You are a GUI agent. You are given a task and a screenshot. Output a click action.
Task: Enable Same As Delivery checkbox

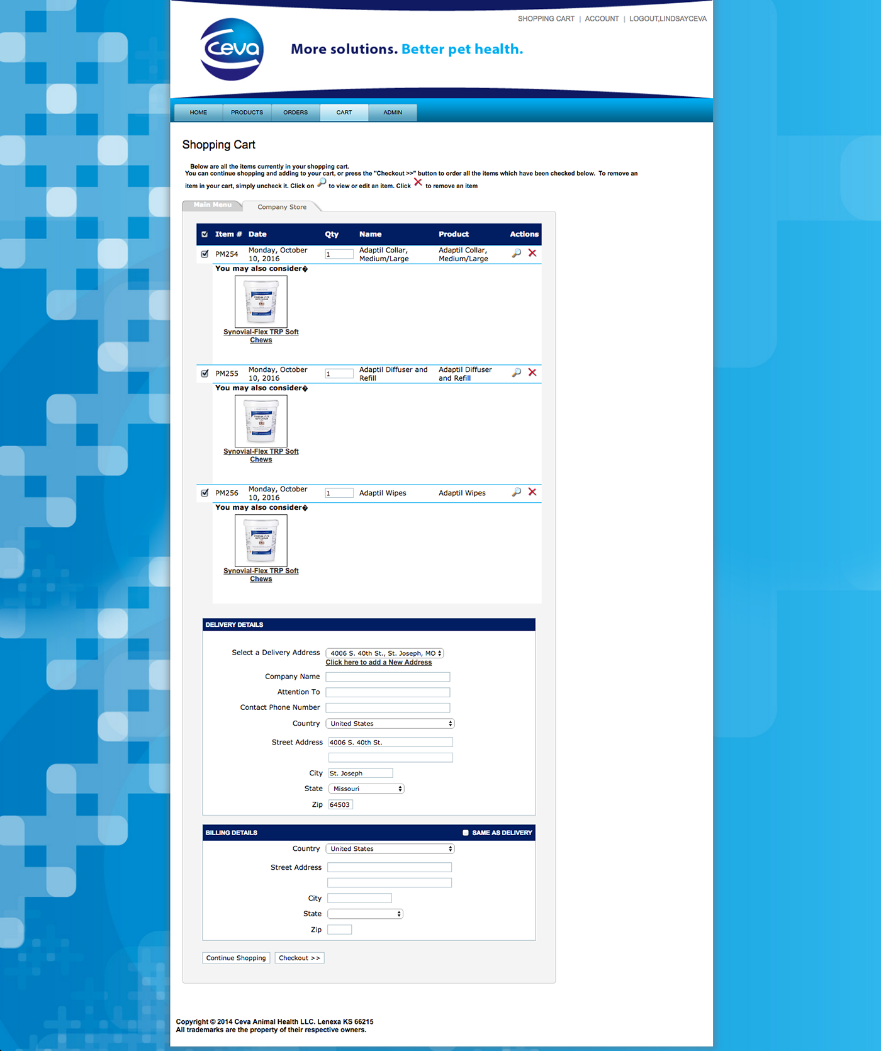coord(466,833)
